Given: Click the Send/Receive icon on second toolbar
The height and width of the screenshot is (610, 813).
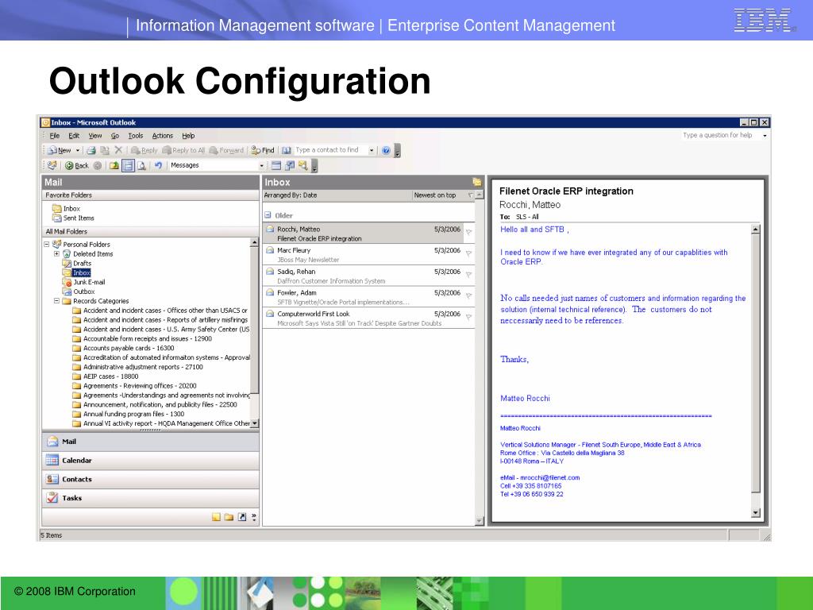Looking at the screenshot, I should 52,165.
